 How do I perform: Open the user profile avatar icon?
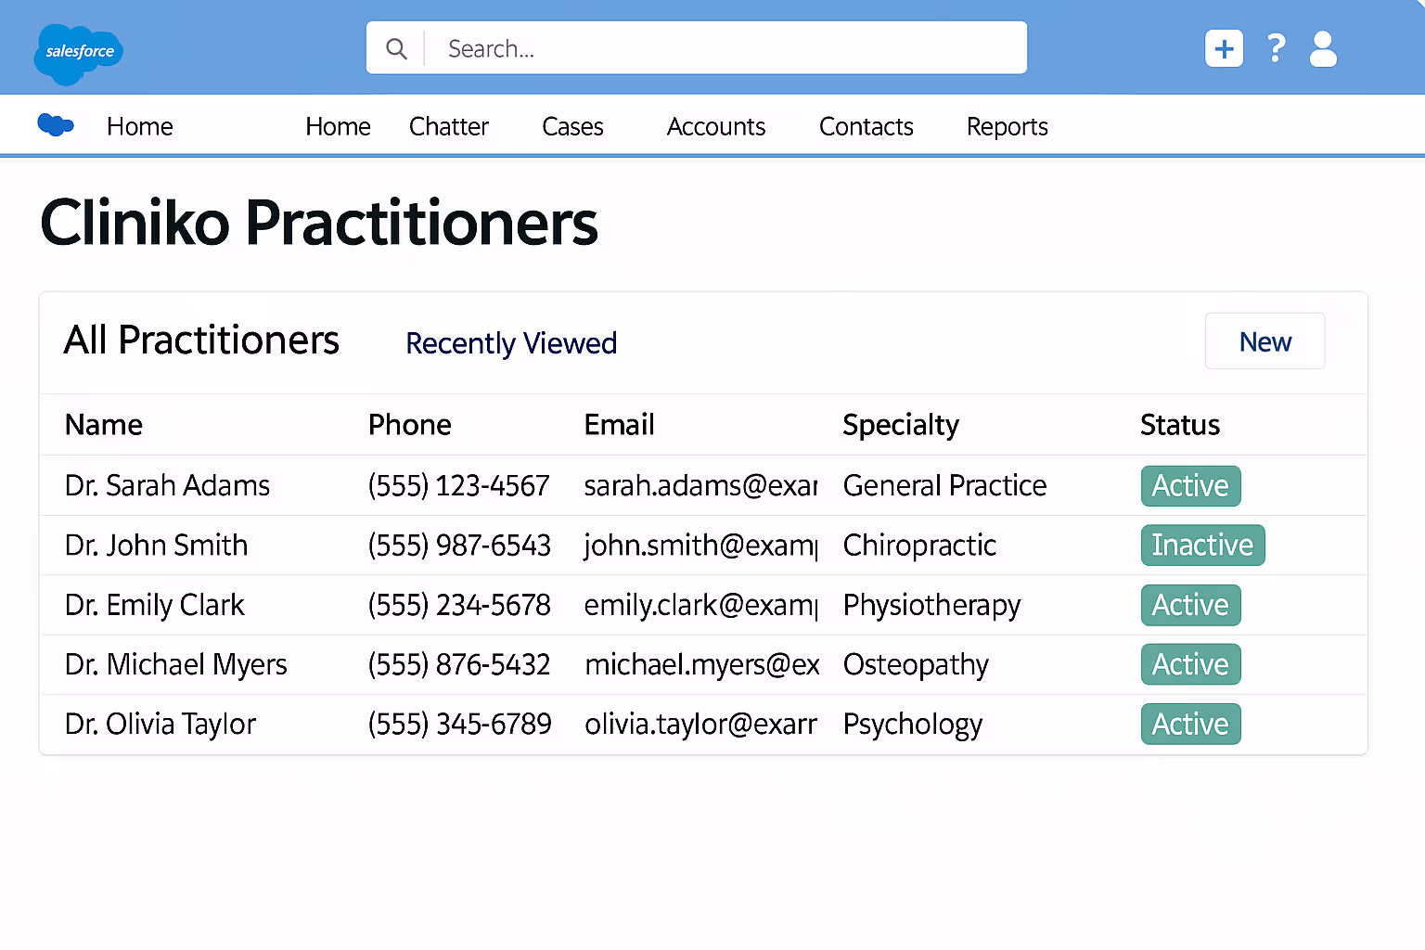pos(1323,48)
